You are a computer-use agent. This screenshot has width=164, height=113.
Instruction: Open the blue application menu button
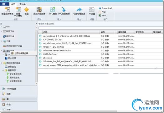click(x=4, y=4)
